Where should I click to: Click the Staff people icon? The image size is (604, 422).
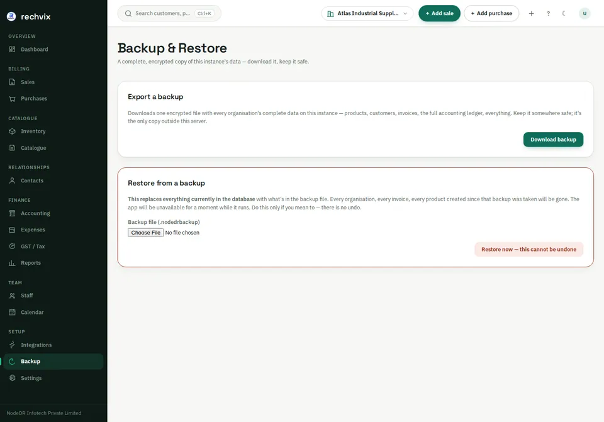coord(13,296)
